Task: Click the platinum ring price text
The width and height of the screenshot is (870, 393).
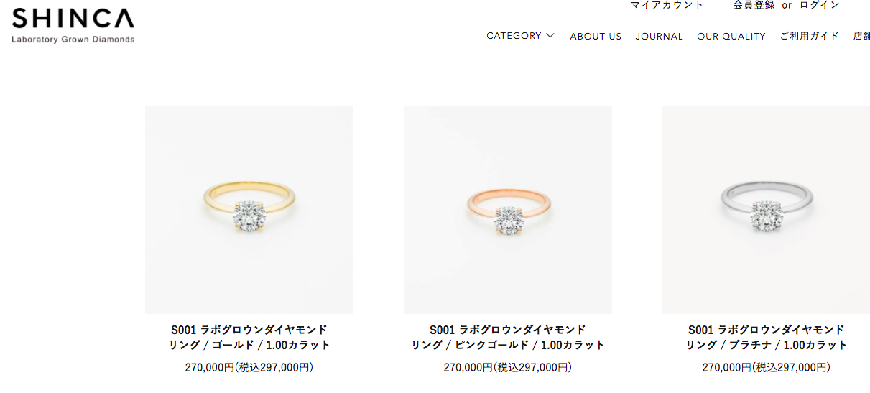Action: point(767,367)
